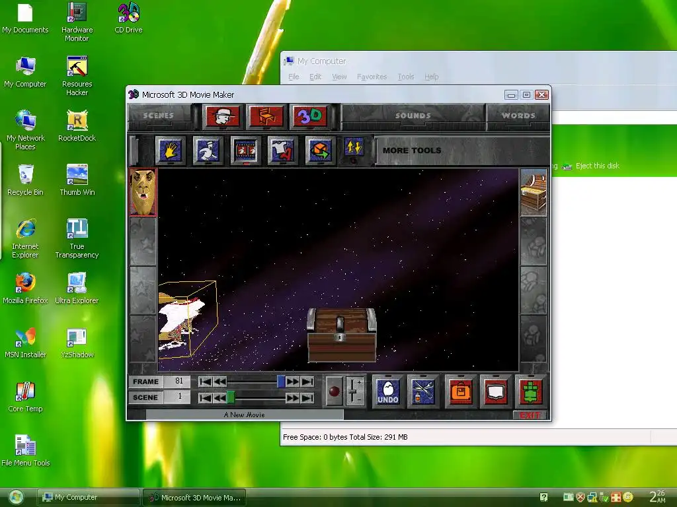The width and height of the screenshot is (677, 507).
Task: Open the WORDS tab
Action: point(518,116)
